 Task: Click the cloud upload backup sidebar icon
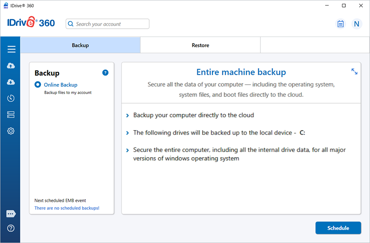[x=11, y=66]
